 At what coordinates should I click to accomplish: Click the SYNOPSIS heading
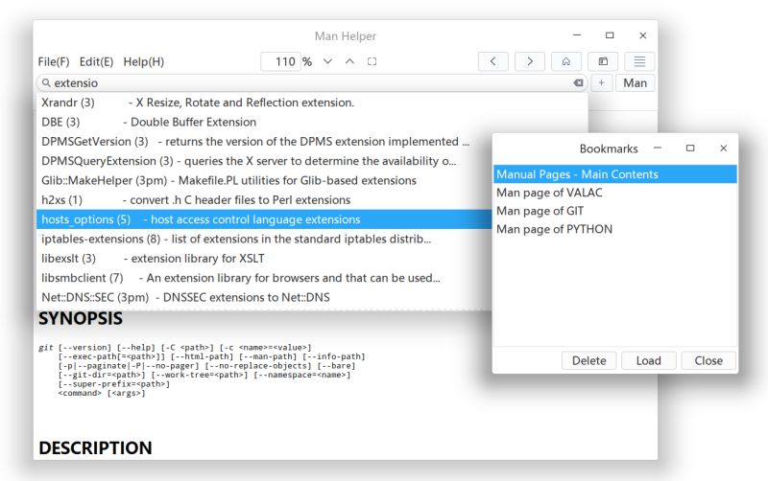pos(81,319)
